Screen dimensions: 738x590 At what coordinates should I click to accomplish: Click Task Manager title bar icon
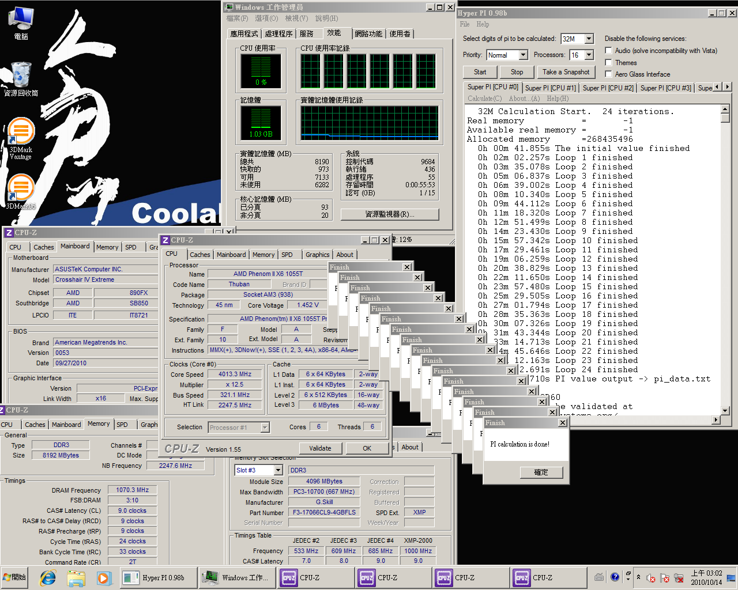[229, 7]
